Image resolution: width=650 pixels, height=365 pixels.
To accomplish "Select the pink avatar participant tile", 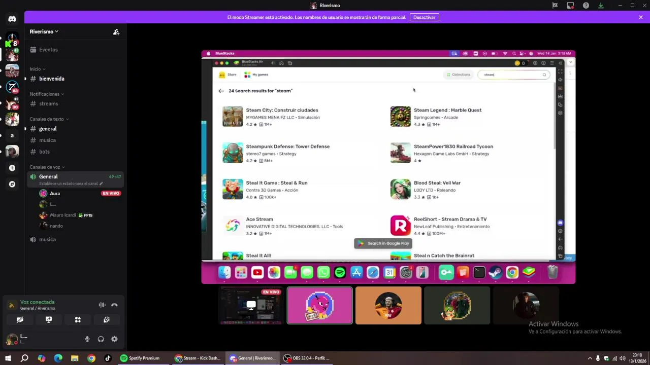I will tap(320, 305).
